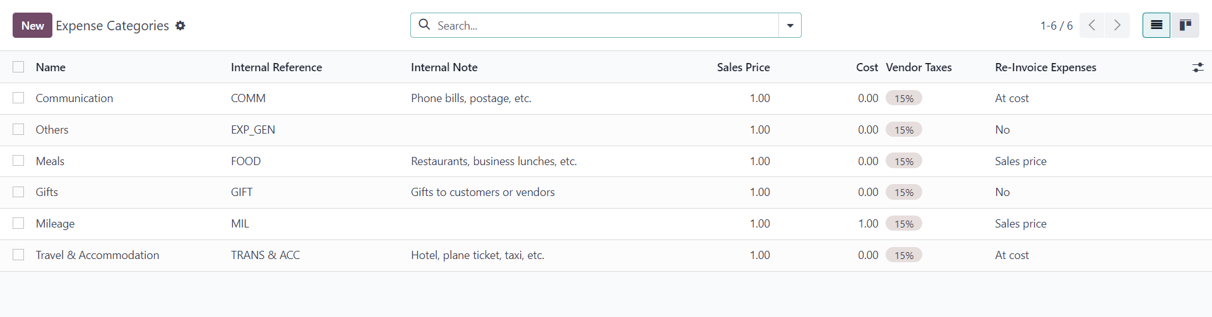Open the Expense Categories gear settings menu
The height and width of the screenshot is (317, 1212).
(x=181, y=26)
